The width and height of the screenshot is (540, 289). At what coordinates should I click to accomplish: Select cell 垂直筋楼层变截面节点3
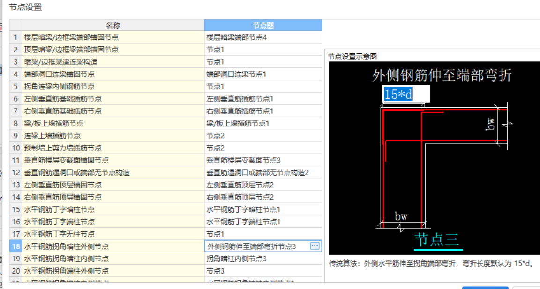263,160
